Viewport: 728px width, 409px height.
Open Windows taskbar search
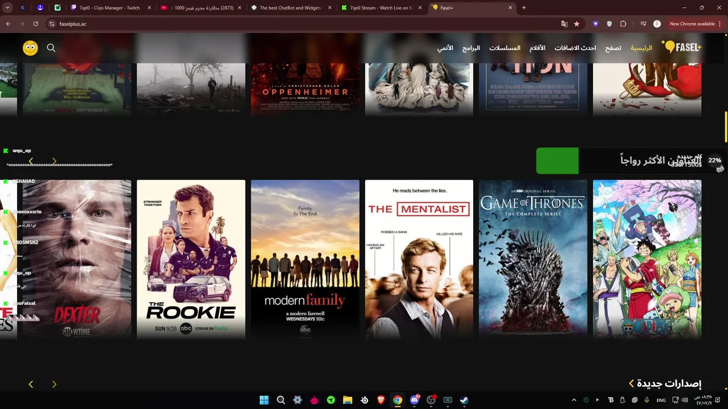(280, 400)
